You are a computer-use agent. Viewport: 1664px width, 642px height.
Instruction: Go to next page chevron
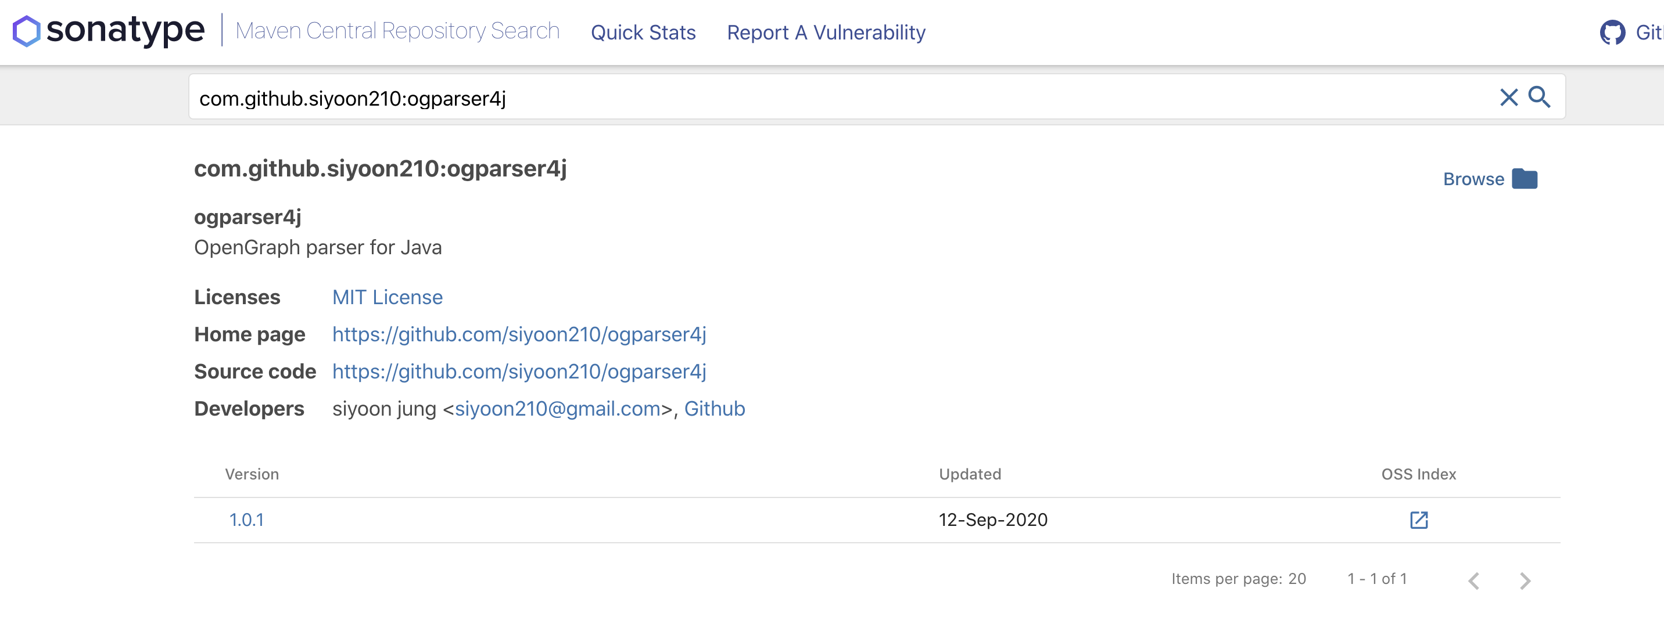coord(1525,580)
